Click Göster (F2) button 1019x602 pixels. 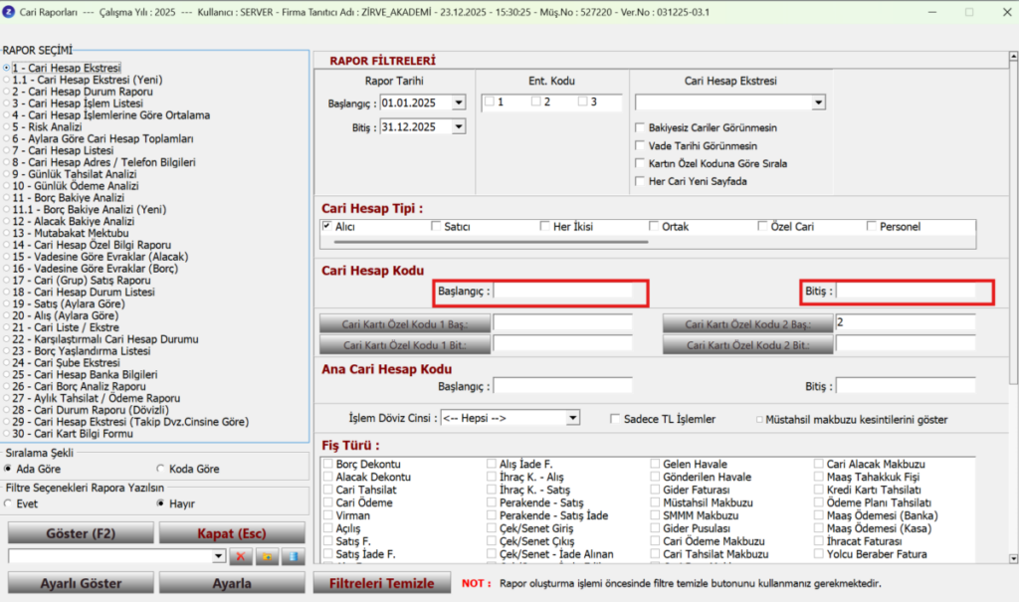click(81, 533)
